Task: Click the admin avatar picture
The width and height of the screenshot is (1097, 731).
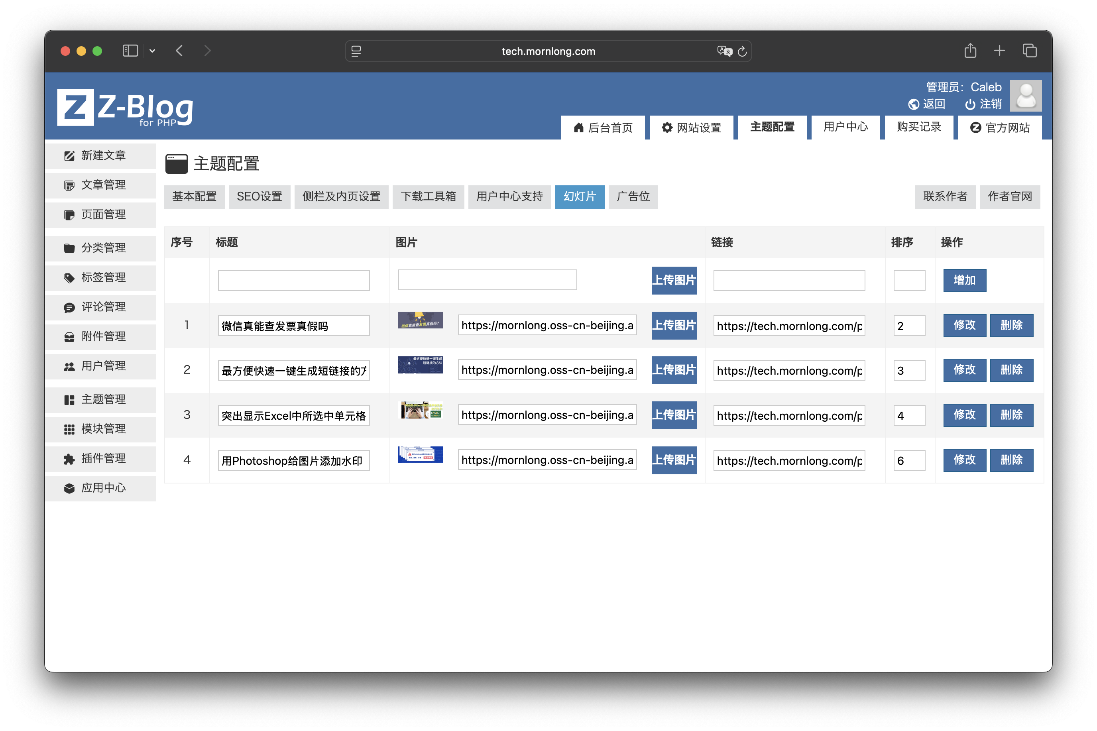Action: 1025,96
